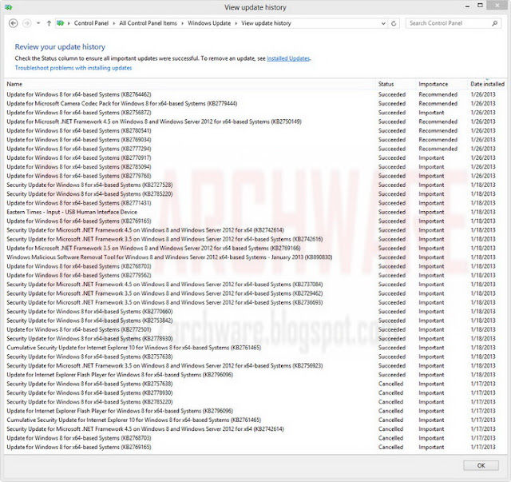511x482 pixels.
Task: Select All Control Panel Items breadcrumb
Action: 148,23
